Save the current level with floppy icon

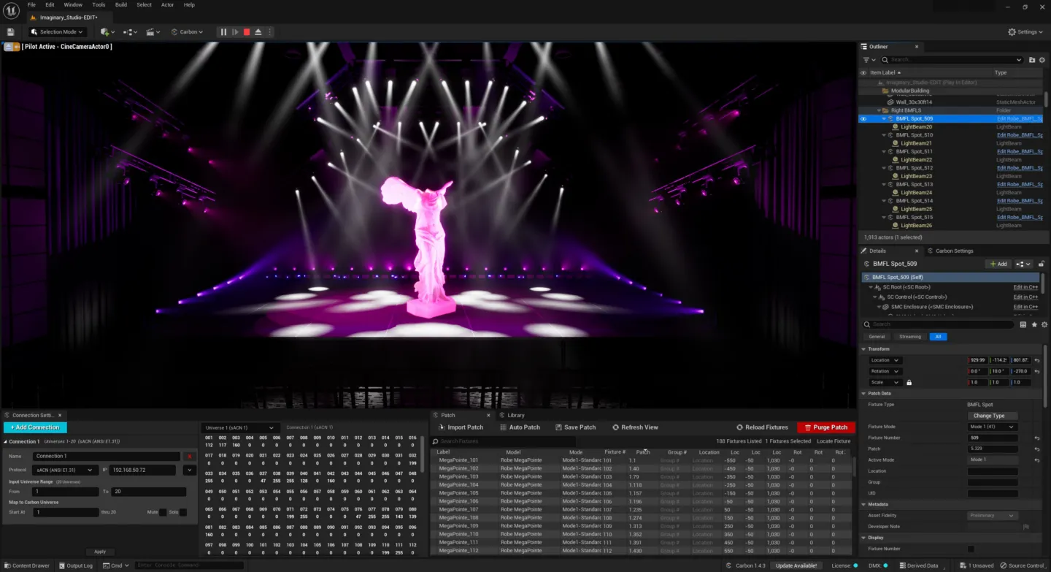tap(10, 32)
